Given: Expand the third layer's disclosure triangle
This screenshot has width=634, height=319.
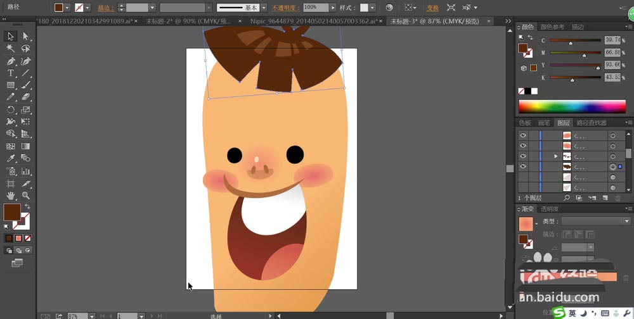Looking at the screenshot, I should tap(556, 156).
